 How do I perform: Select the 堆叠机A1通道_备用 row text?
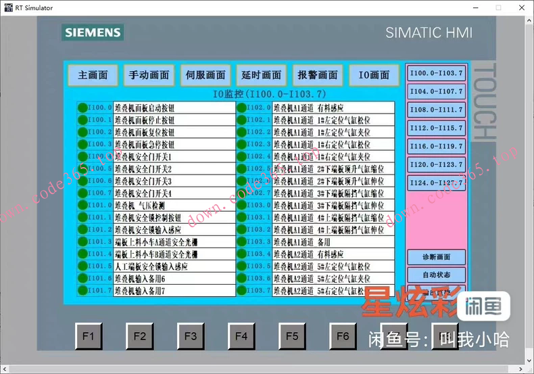[x=302, y=242]
